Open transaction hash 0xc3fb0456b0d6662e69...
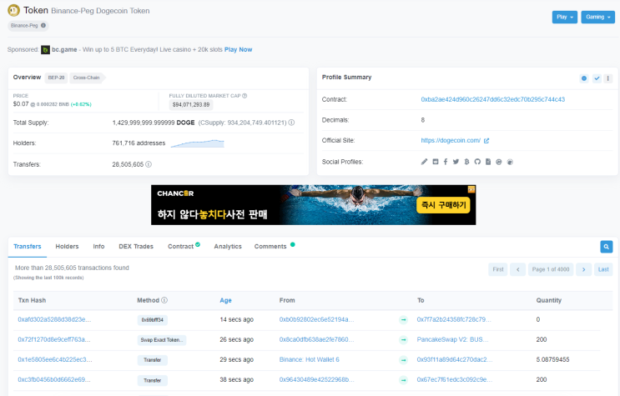Viewport: 620px width, 396px height. pyautogui.click(x=54, y=380)
